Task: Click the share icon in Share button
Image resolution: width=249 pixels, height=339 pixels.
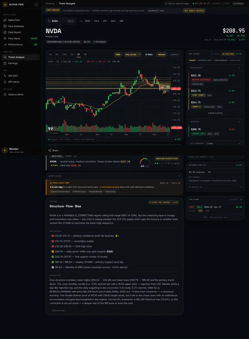Action: (x=50, y=150)
